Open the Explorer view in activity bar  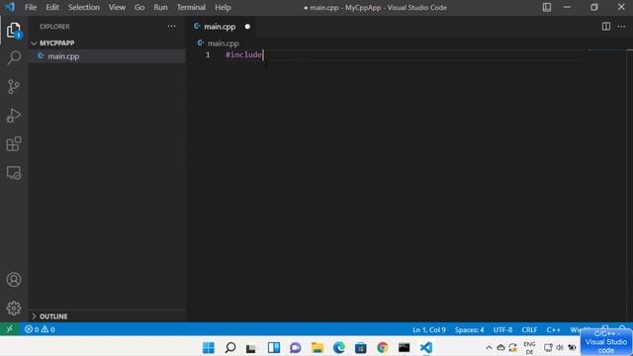[x=14, y=31]
